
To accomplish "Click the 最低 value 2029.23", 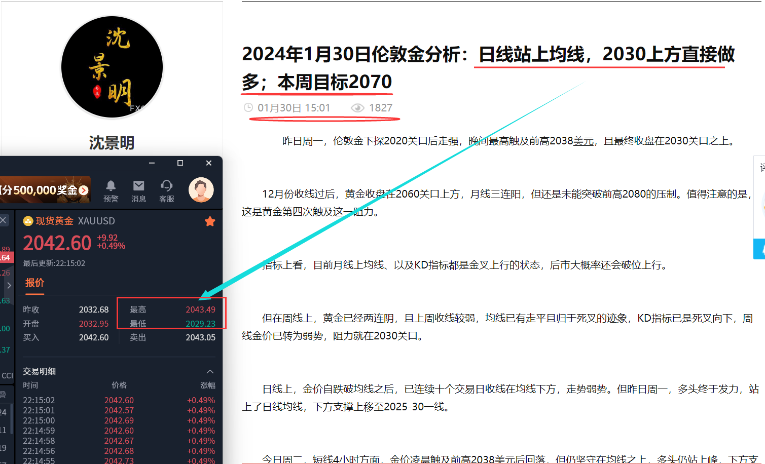I will click(x=200, y=324).
